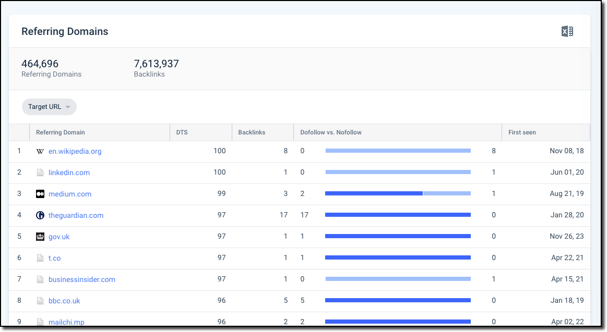Click bbc.co.uk DTS value 96

(x=221, y=300)
